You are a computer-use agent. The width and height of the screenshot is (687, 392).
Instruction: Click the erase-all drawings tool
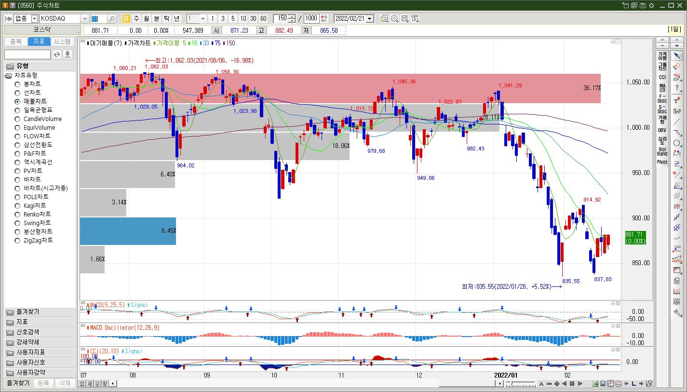(x=677, y=78)
